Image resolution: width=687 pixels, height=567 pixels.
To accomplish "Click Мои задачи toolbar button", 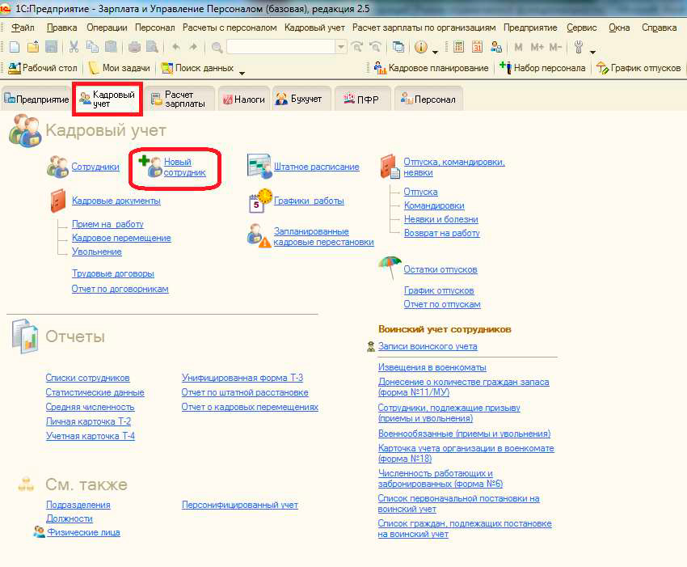I will click(120, 68).
